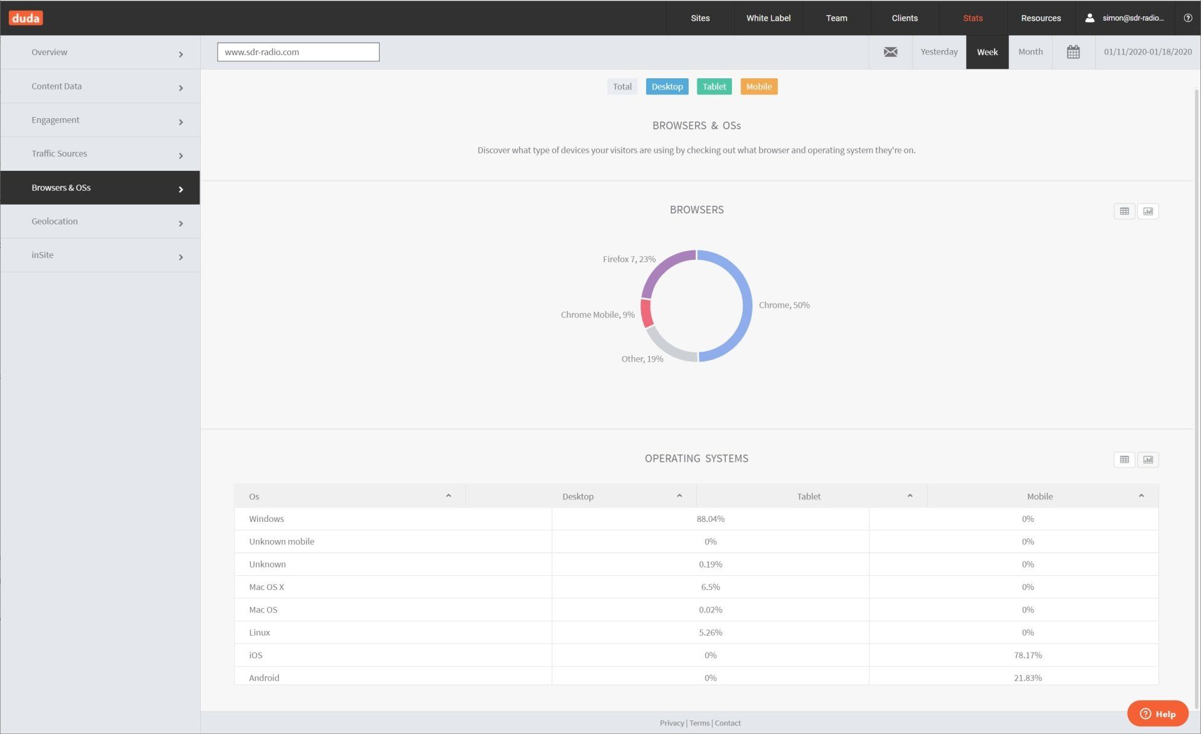Image resolution: width=1201 pixels, height=734 pixels.
Task: Open the calendar date picker icon
Action: tap(1073, 52)
